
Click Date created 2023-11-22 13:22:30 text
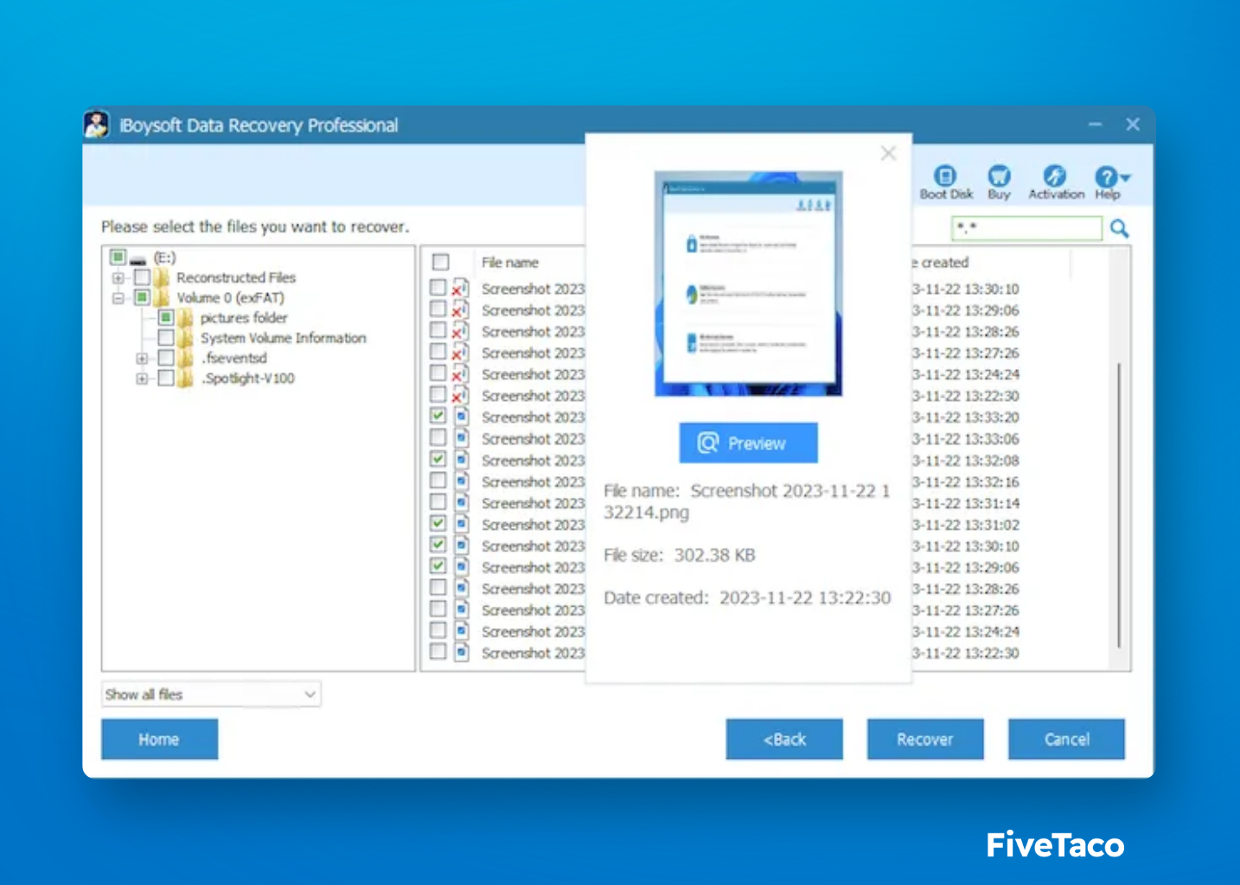(747, 598)
